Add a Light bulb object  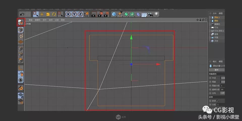(x=157, y=14)
